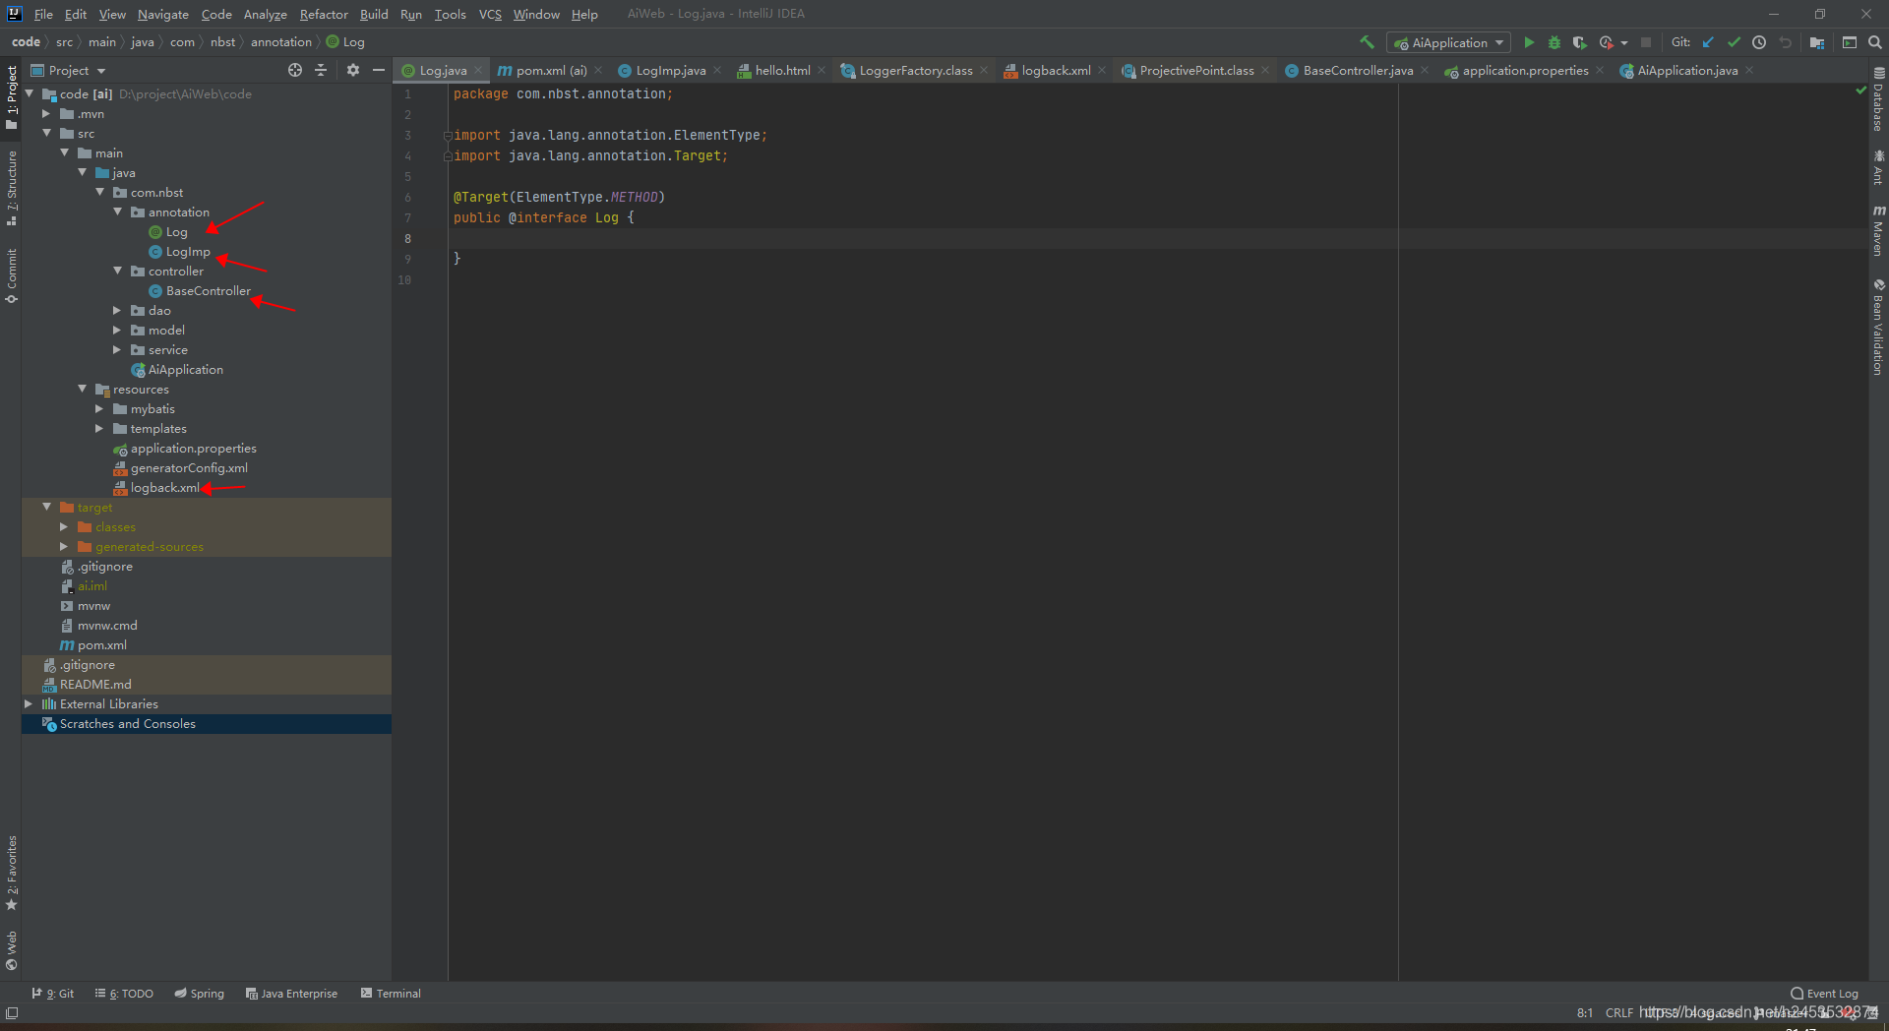Run with Coverage shield icon
This screenshot has width=1889, height=1031.
[x=1579, y=42]
